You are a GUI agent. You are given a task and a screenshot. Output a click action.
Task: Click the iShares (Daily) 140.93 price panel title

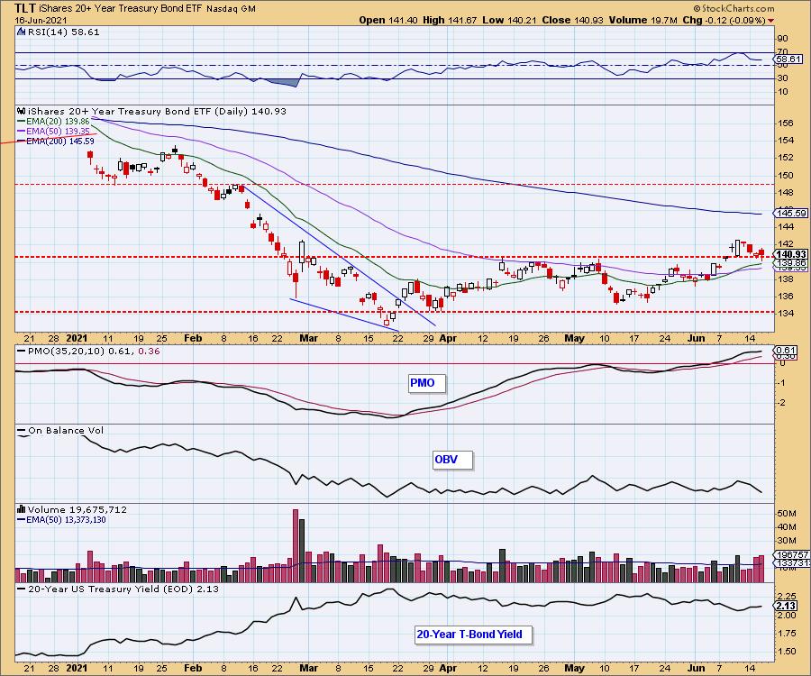click(x=157, y=111)
